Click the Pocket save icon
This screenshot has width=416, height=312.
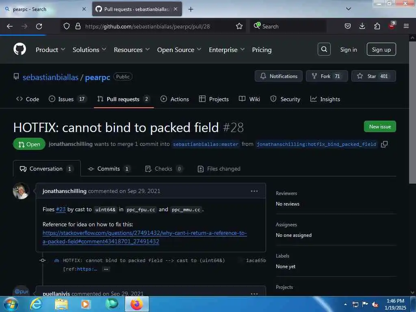pyautogui.click(x=348, y=26)
